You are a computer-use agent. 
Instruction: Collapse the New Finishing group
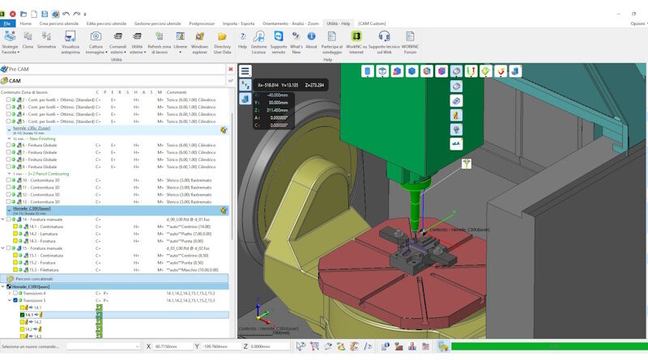tap(9, 138)
